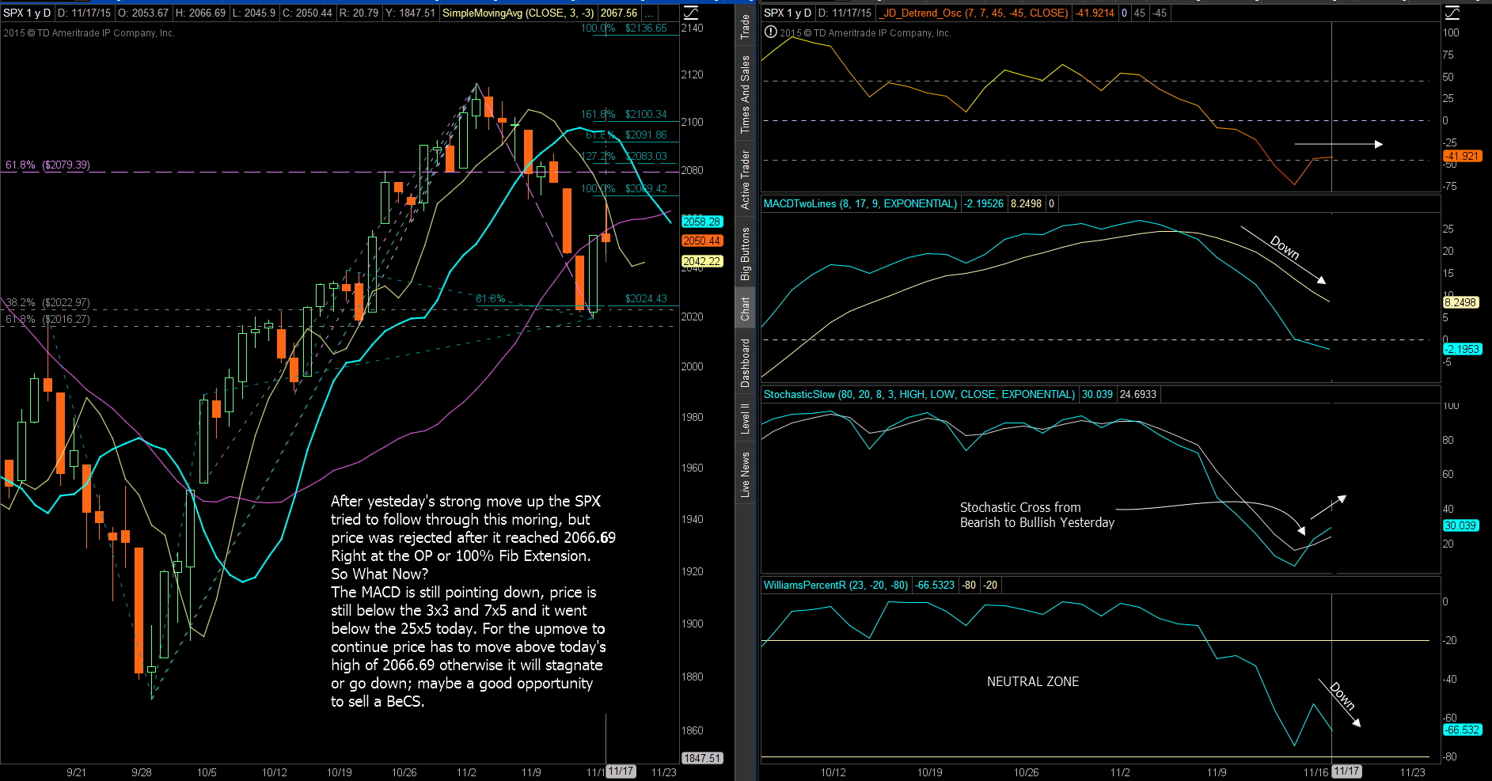The height and width of the screenshot is (781, 1492).
Task: Open the Big Buttons sidebar tab
Action: pyautogui.click(x=745, y=254)
